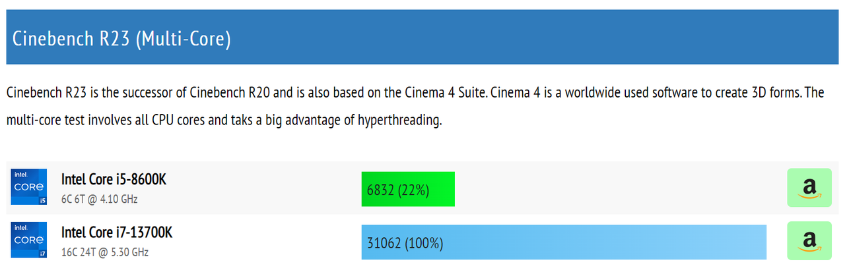Screen dimensions: 845x276
Task: Click the Cinebench R23 (Multi-Core) heading text
Action: pyautogui.click(x=121, y=38)
